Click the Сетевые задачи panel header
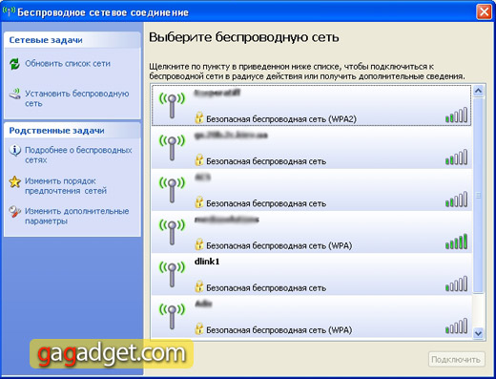Viewport: 496px width, 379px height. click(72, 40)
